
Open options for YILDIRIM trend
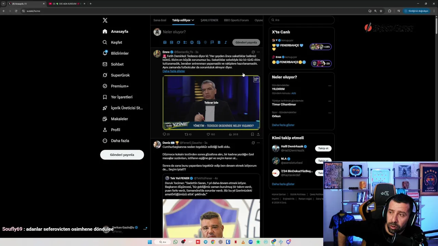330,85
